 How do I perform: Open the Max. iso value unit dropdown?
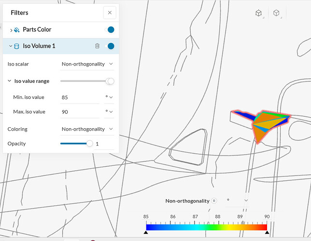[109, 112]
